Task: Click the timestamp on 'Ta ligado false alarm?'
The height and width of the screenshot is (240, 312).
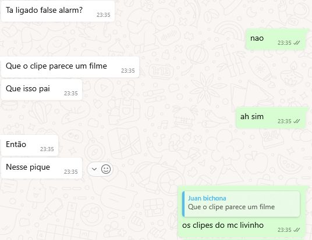Action: click(x=104, y=15)
